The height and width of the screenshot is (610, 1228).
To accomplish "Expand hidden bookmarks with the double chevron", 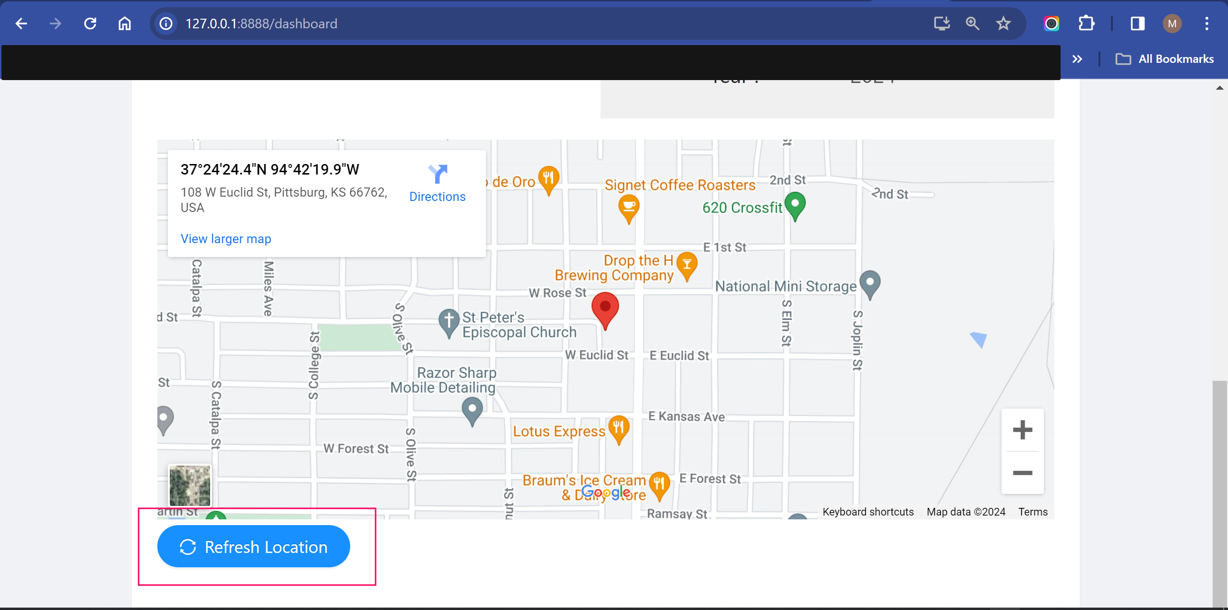I will click(1077, 59).
